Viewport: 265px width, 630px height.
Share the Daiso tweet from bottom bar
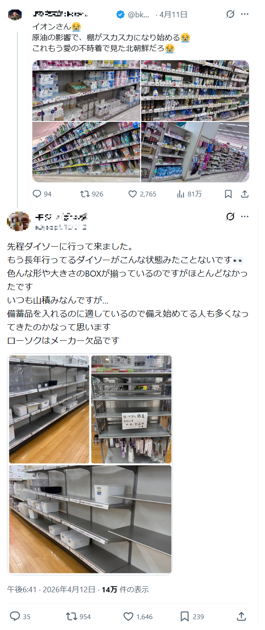tap(242, 616)
